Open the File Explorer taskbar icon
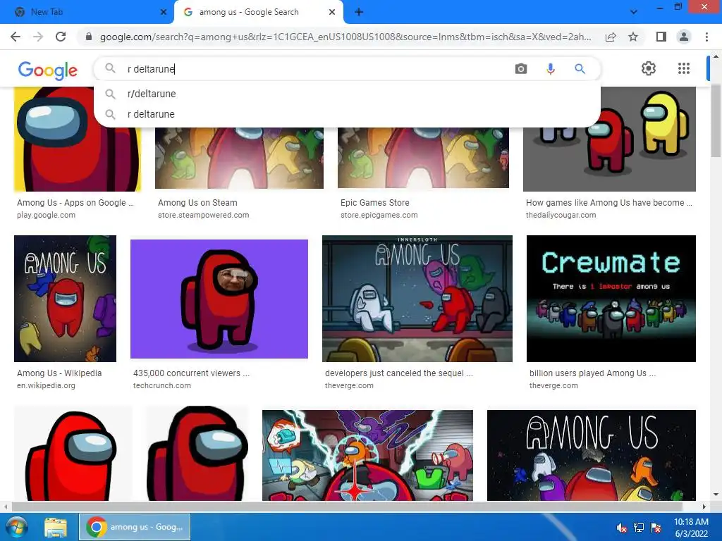The height and width of the screenshot is (541, 722). point(56,527)
